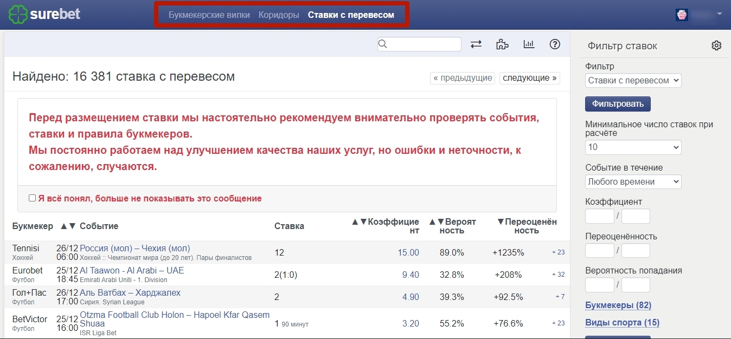Click coefficient 9.40 for Eurobet
Viewport: 731px width, 339px height.
point(411,275)
